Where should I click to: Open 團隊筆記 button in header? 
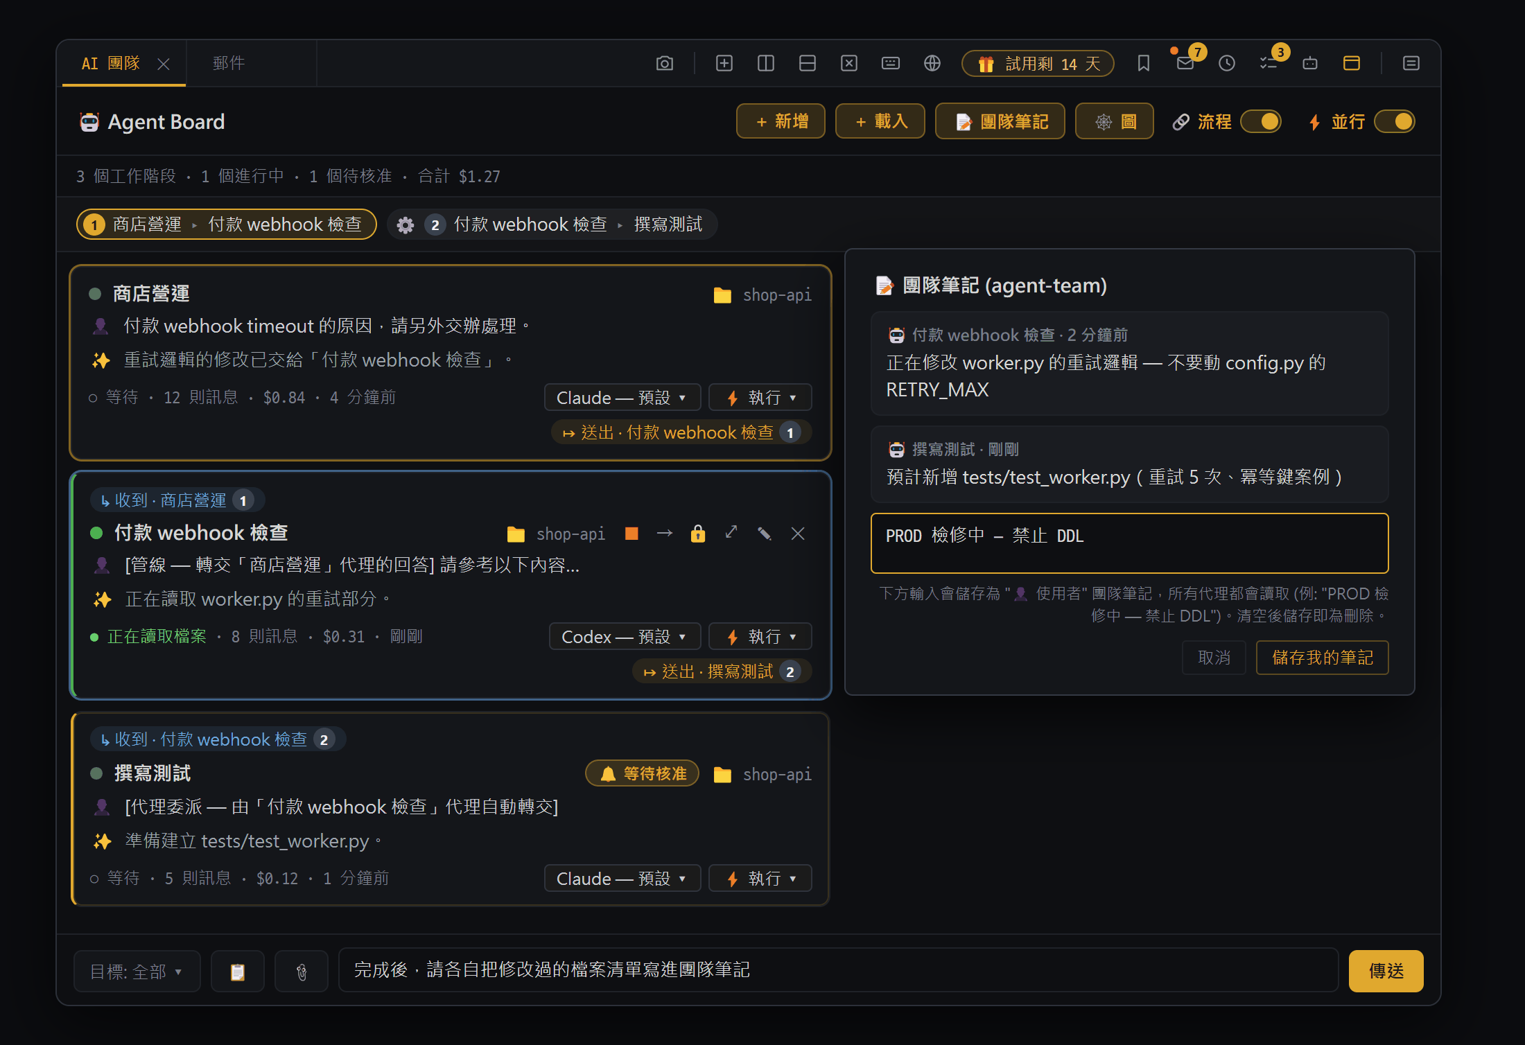point(1000,122)
